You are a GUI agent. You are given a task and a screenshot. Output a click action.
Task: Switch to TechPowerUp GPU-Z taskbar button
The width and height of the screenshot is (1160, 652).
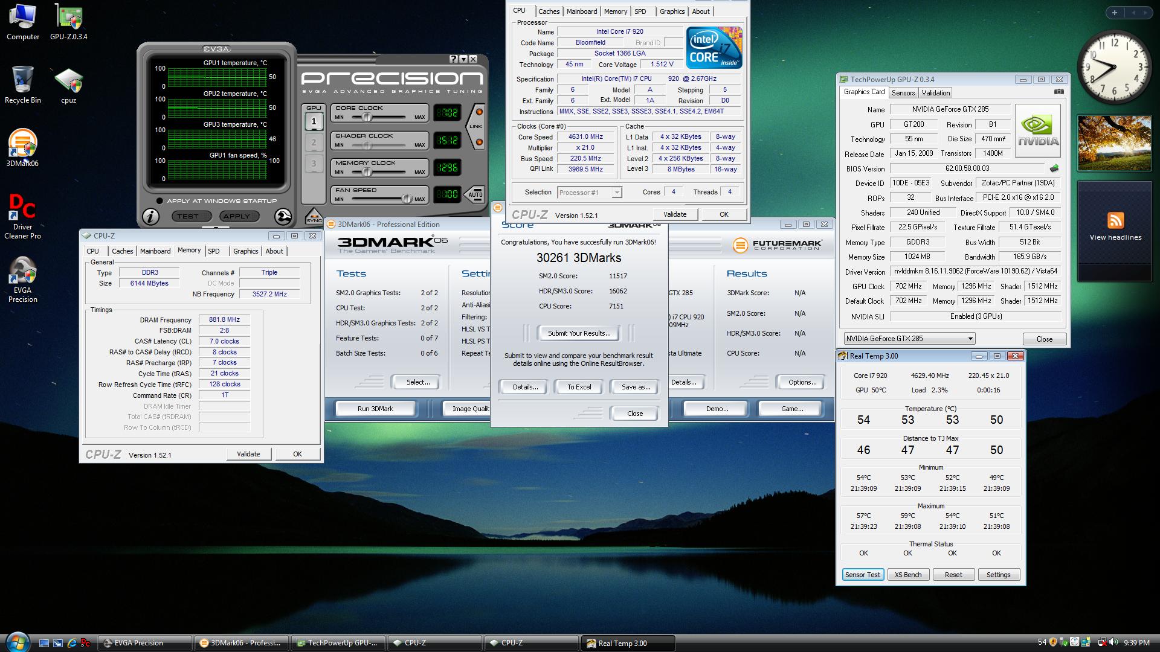pyautogui.click(x=338, y=643)
